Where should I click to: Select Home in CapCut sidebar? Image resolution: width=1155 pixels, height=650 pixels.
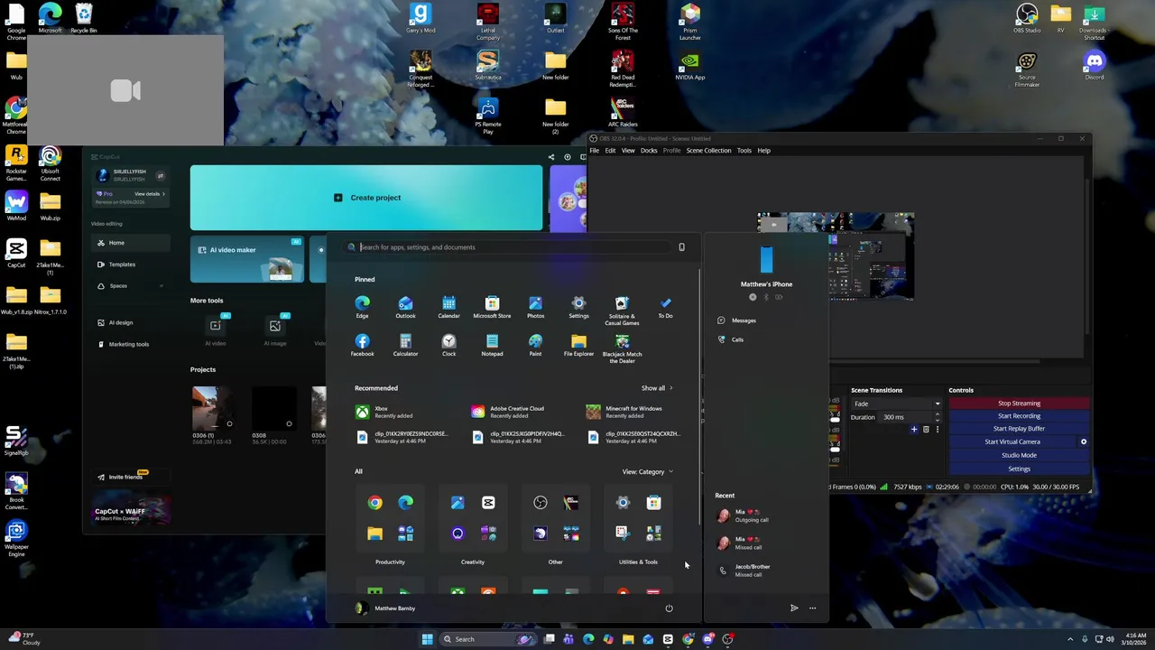(132, 243)
